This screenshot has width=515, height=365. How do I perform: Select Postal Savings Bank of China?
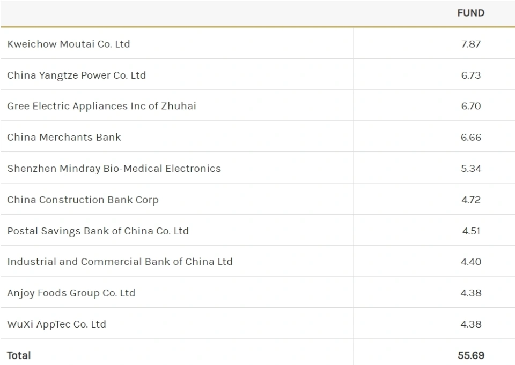pyautogui.click(x=98, y=231)
